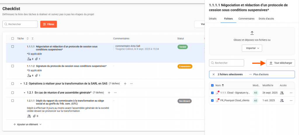Viewport: 299px width, 135px height.
Task: Collapse section 1.2 Opérations à réaliser
Action: (x=21, y=84)
